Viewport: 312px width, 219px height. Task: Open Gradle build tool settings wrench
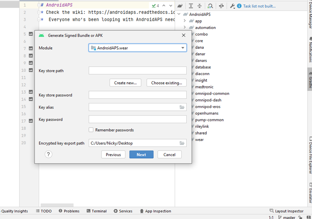[x=232, y=6]
